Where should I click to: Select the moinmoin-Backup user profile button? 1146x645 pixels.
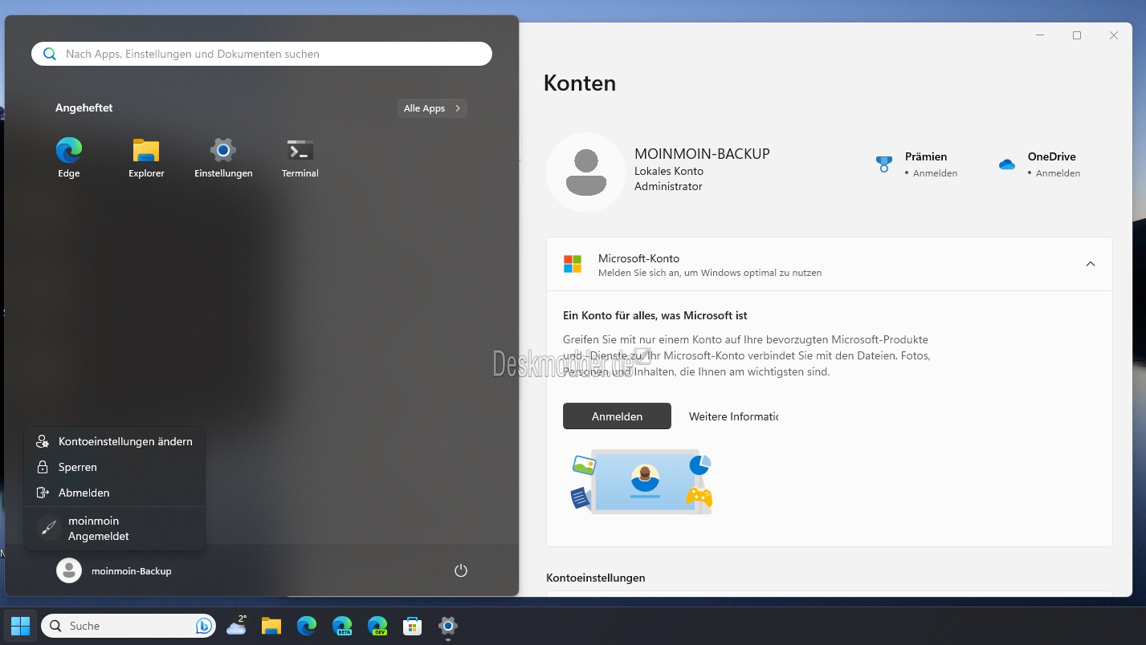tap(114, 570)
